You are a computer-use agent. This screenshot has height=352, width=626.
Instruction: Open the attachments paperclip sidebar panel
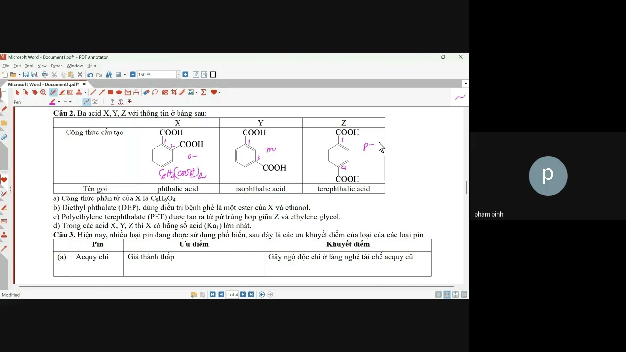click(x=4, y=137)
